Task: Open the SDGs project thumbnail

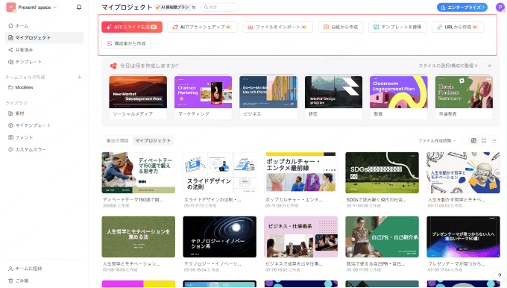Action: pyautogui.click(x=382, y=173)
